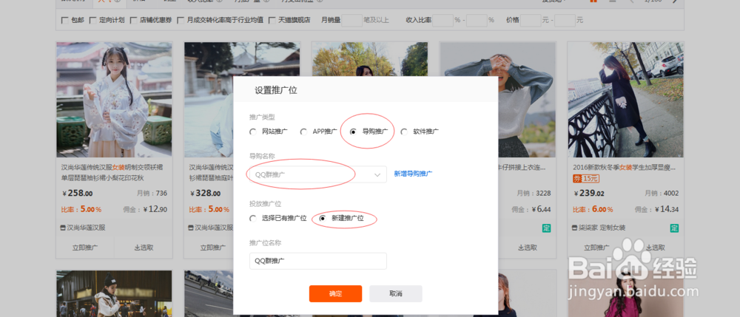The width and height of the screenshot is (740, 317).
Task: Select the APP推广 promotion type
Action: tap(303, 132)
